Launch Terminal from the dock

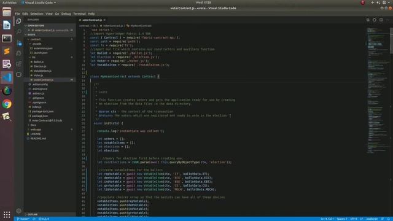click(x=7, y=38)
